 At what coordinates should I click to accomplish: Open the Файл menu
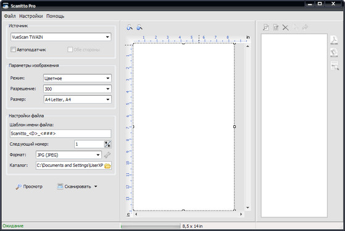(x=10, y=16)
